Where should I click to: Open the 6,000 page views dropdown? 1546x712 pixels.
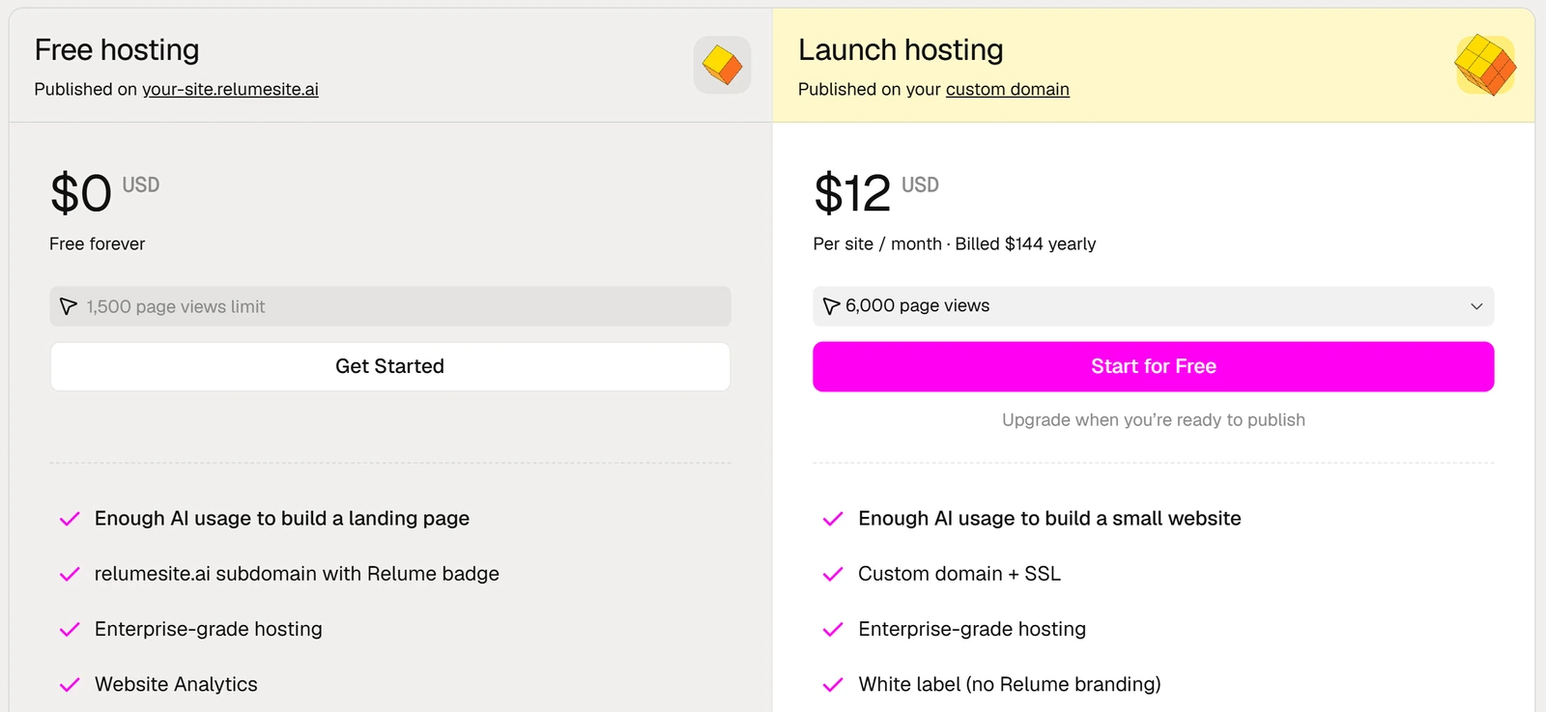coord(1153,306)
